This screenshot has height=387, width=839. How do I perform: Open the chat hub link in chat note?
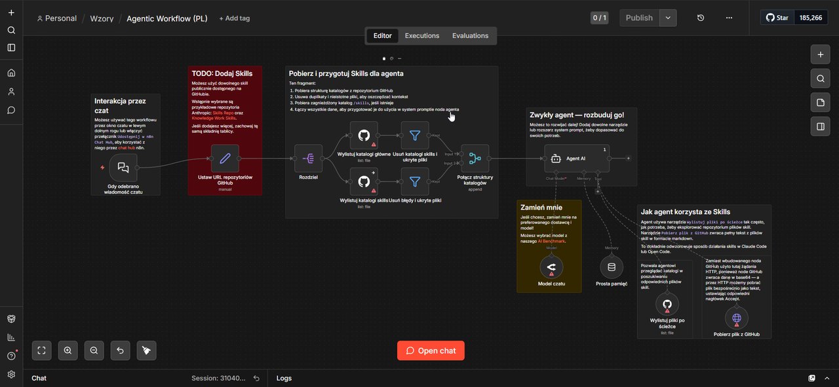127,147
